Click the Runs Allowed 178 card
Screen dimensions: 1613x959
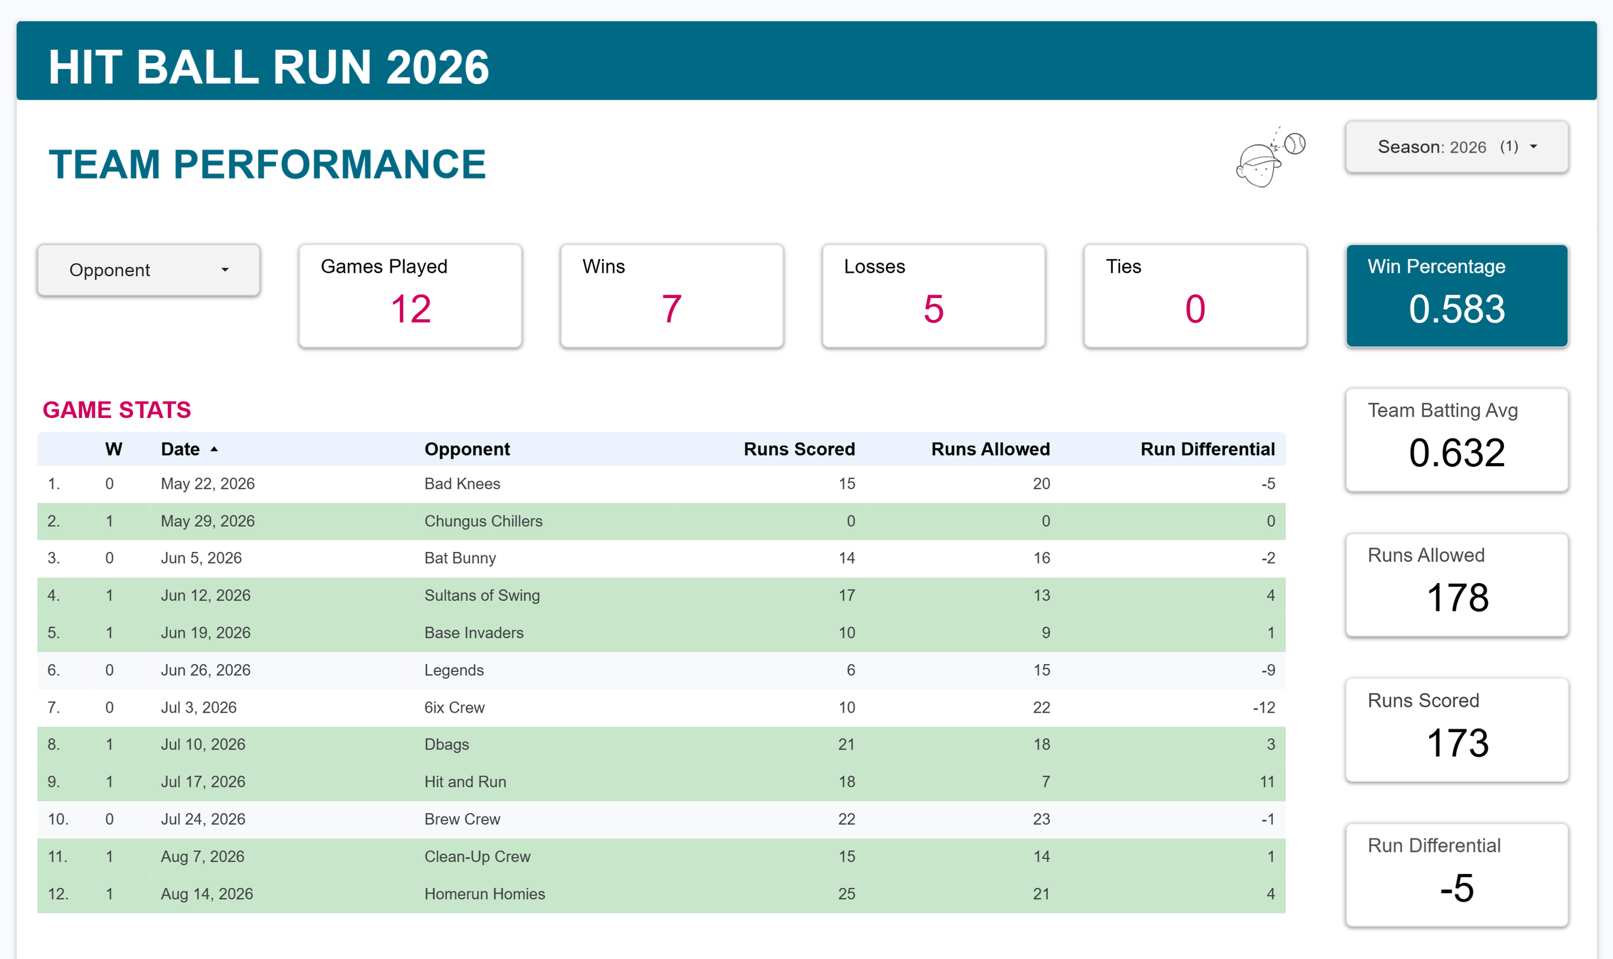click(x=1457, y=585)
